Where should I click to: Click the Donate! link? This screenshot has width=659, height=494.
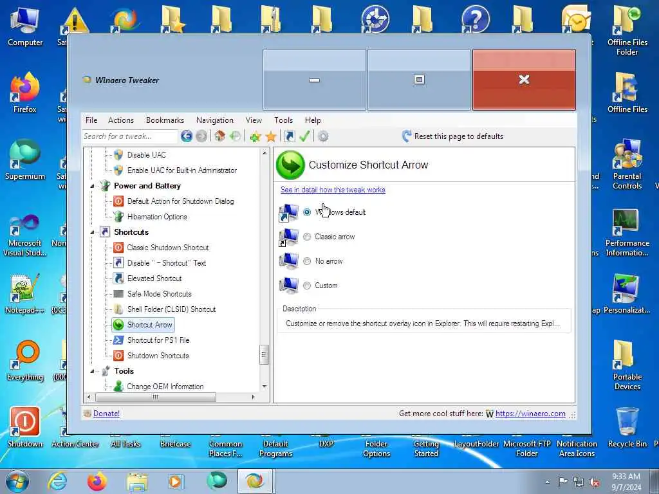coord(106,414)
